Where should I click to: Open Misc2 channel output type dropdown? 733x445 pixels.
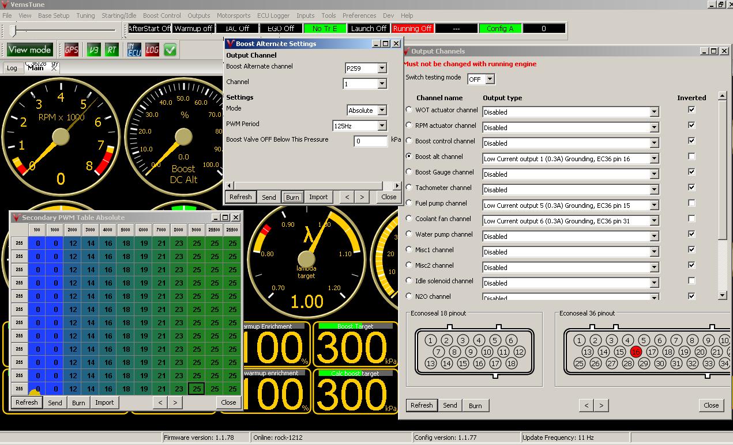[654, 267]
